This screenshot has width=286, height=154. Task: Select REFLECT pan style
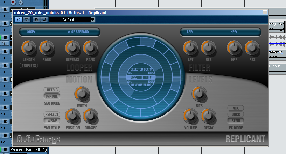coord(52,114)
